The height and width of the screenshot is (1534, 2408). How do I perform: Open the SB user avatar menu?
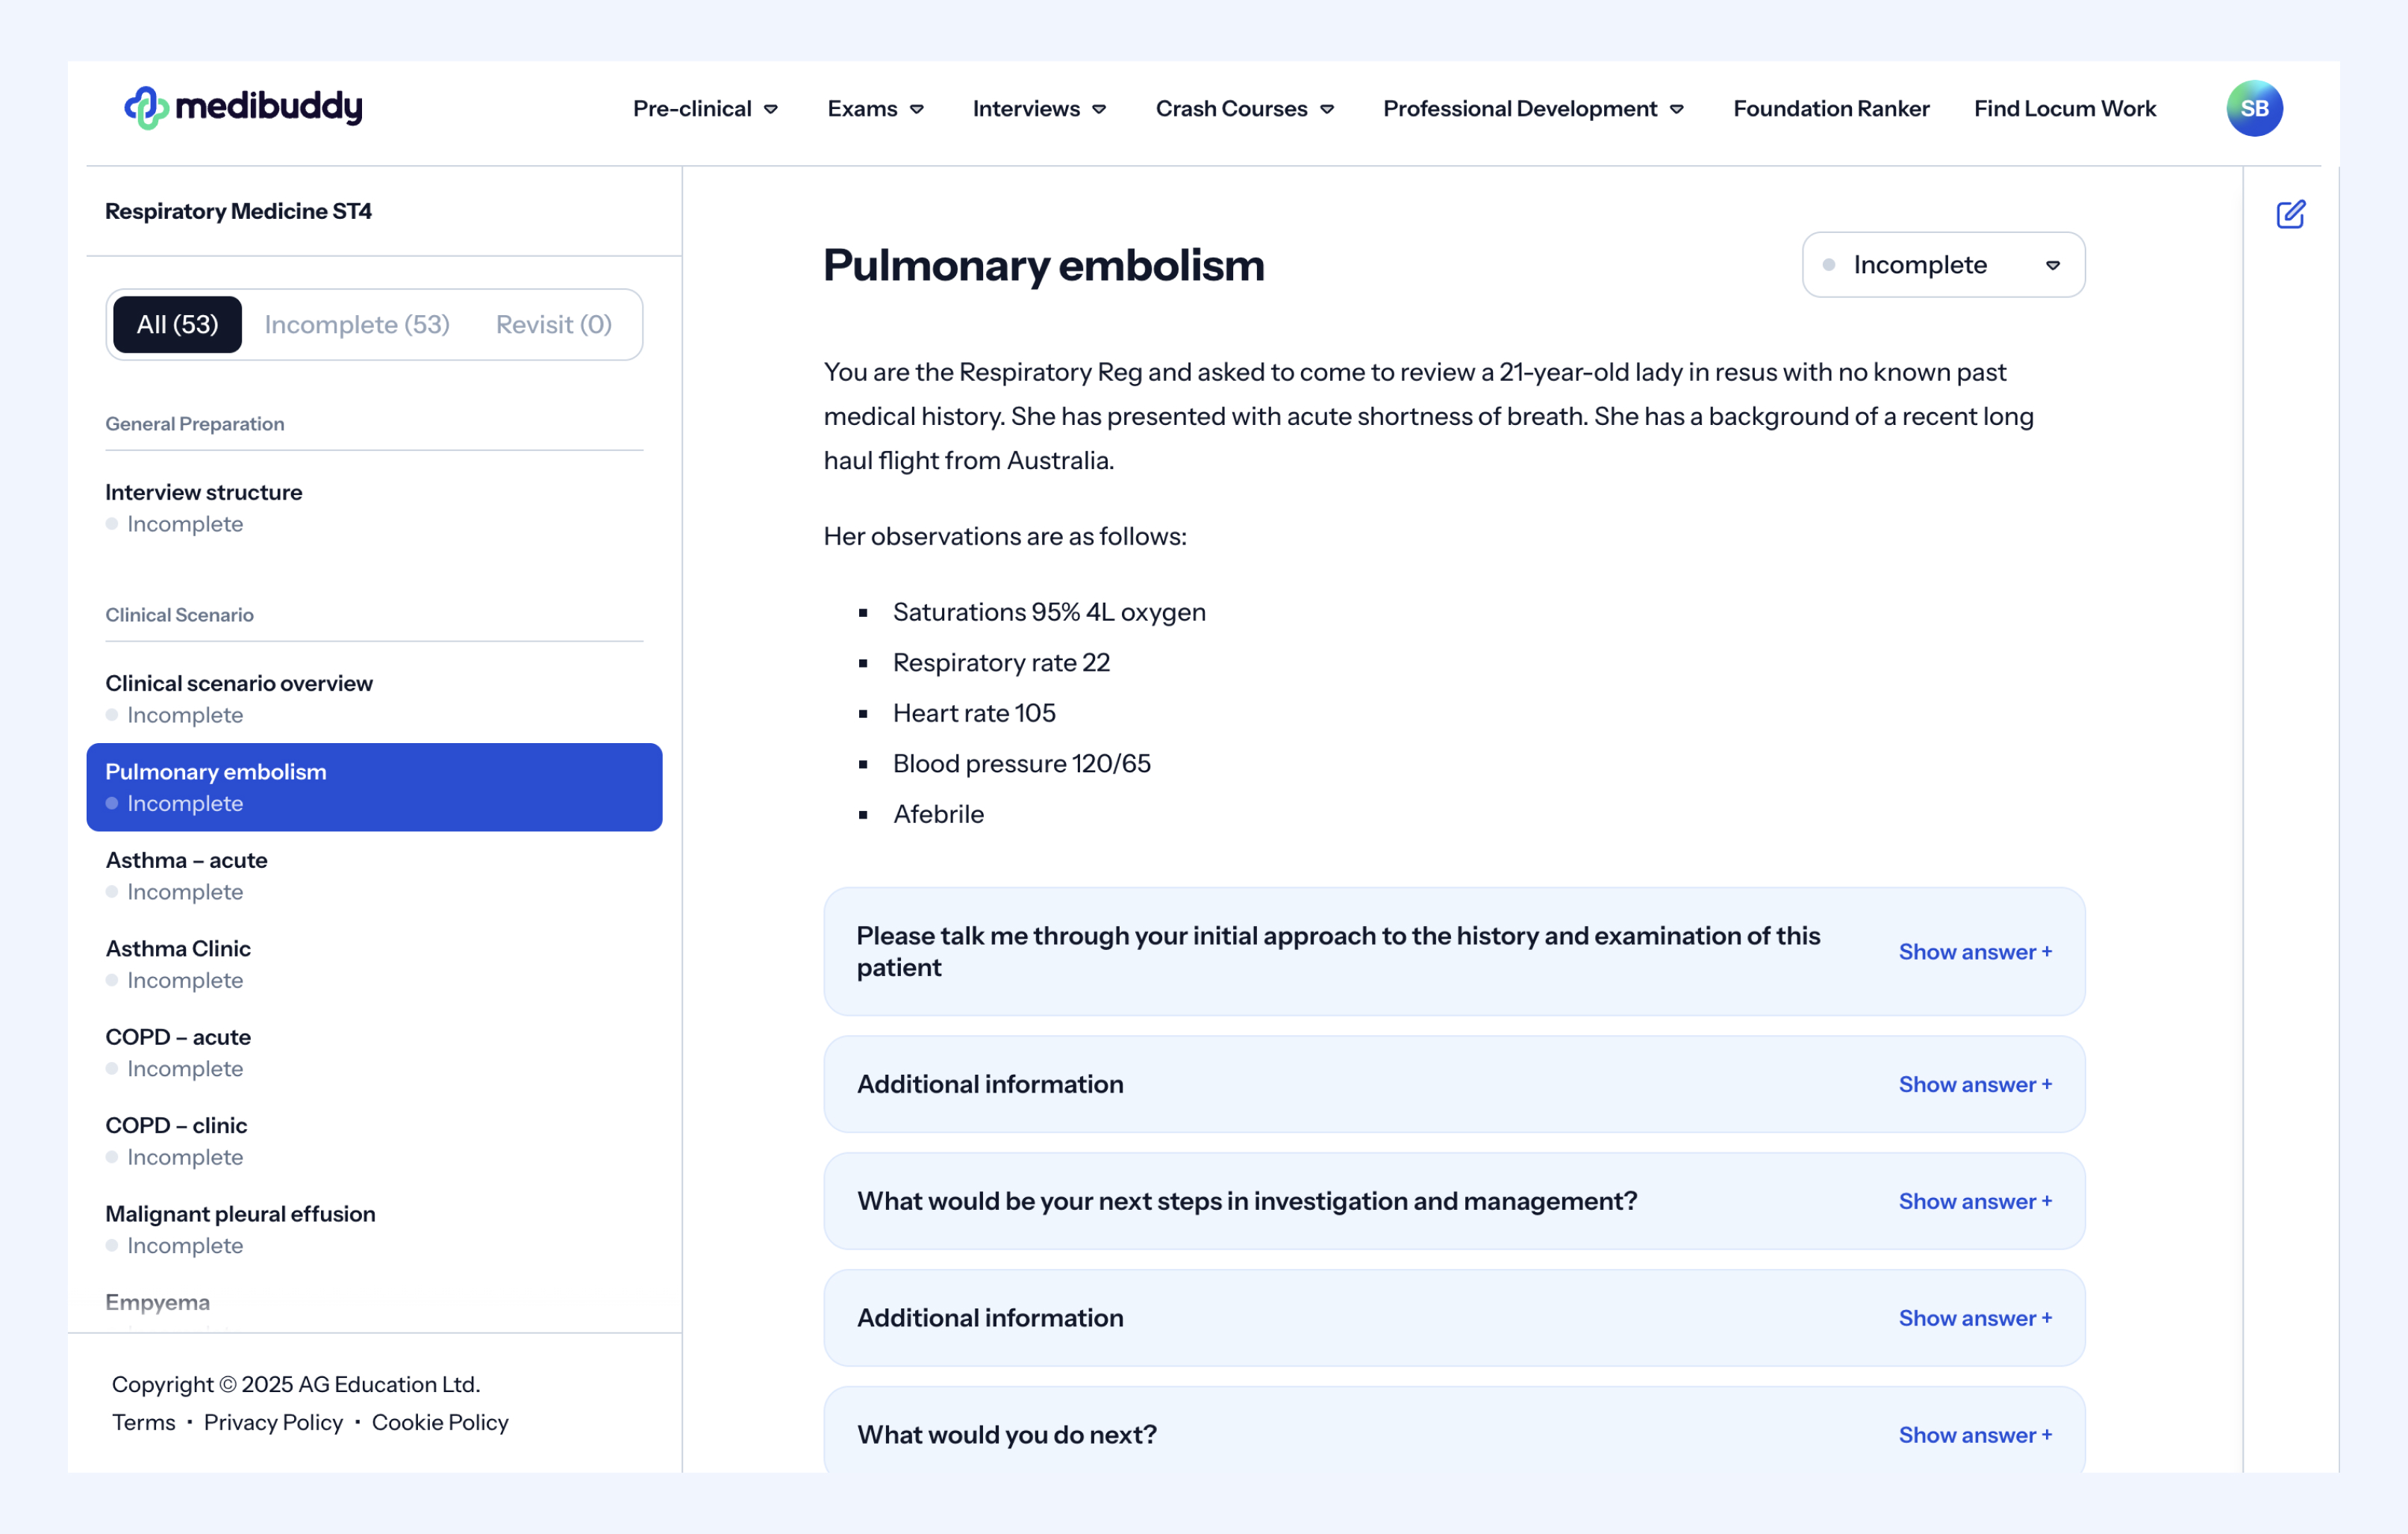click(x=2253, y=108)
